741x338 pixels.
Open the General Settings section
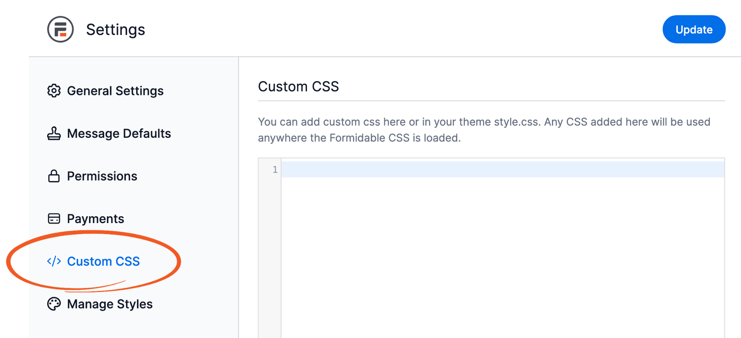tap(115, 91)
